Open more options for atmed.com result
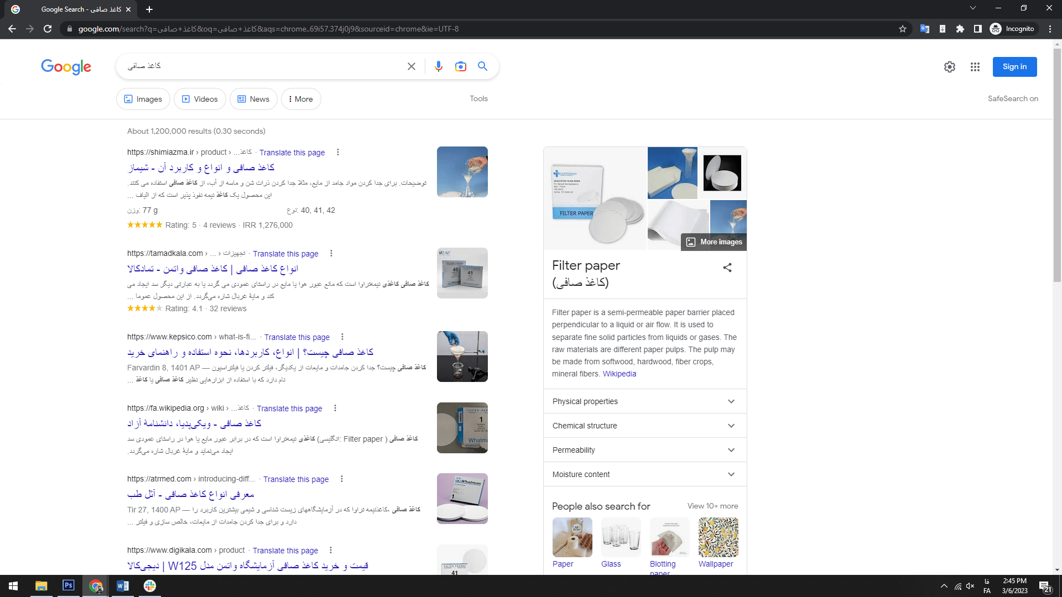Viewport: 1062px width, 597px height. (342, 479)
